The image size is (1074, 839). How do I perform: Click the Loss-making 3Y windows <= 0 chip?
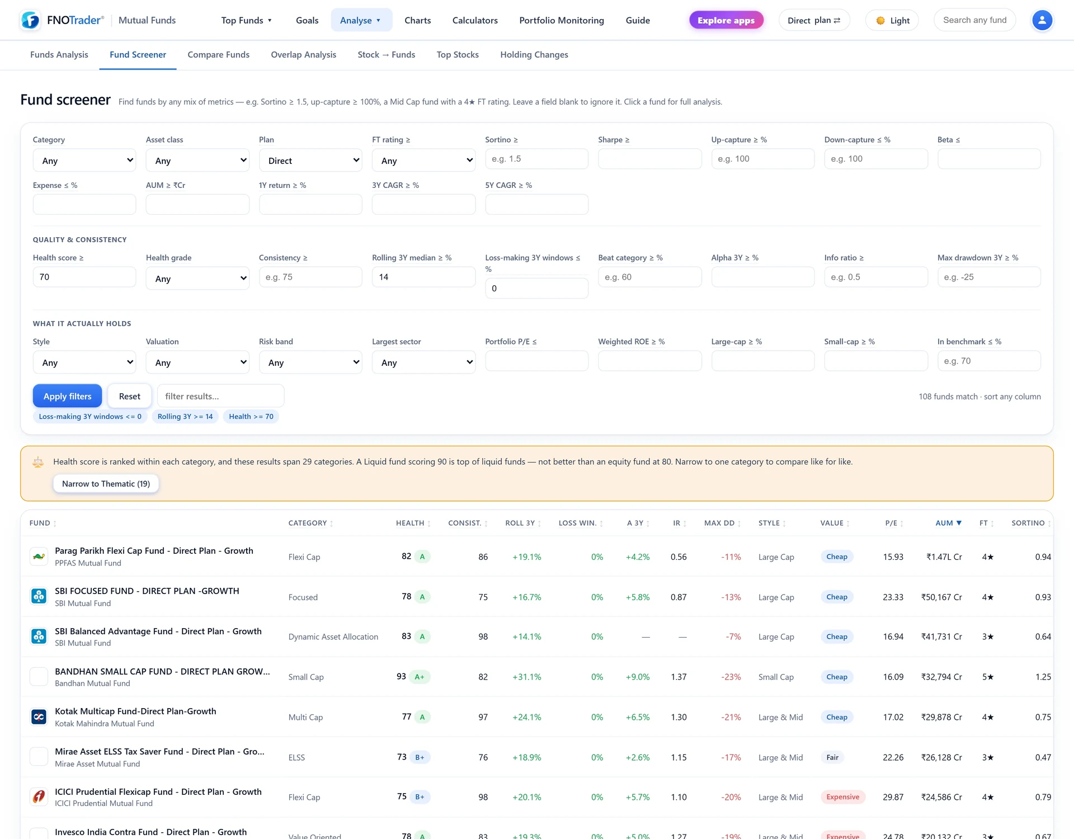[90, 416]
